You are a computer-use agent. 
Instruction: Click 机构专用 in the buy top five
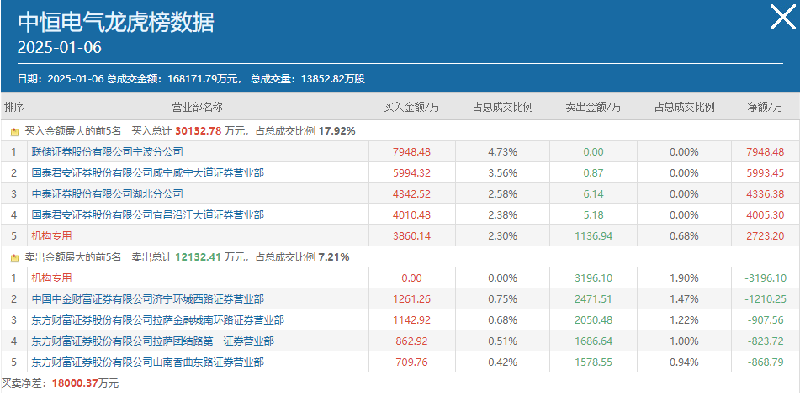[x=51, y=236]
